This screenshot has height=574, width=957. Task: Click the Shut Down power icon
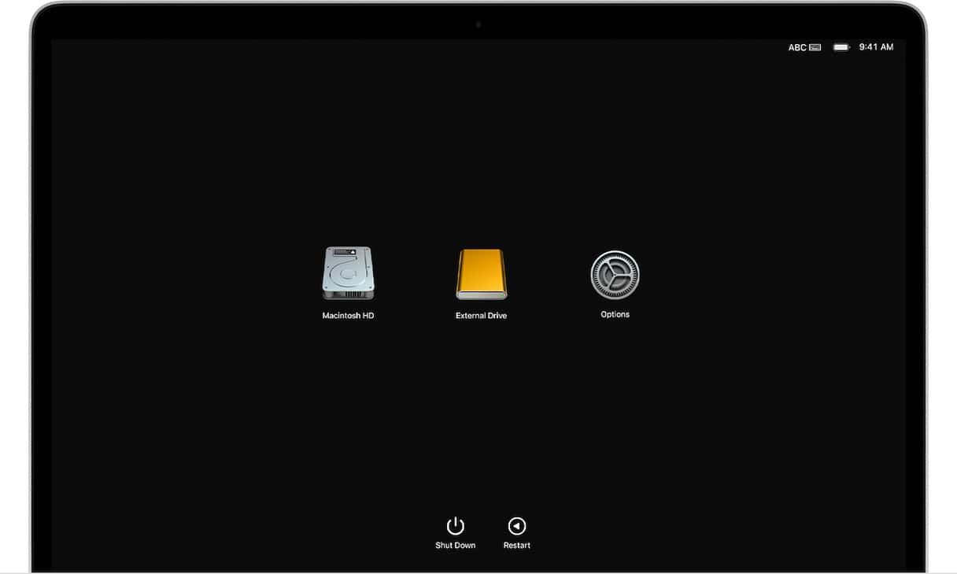[456, 526]
